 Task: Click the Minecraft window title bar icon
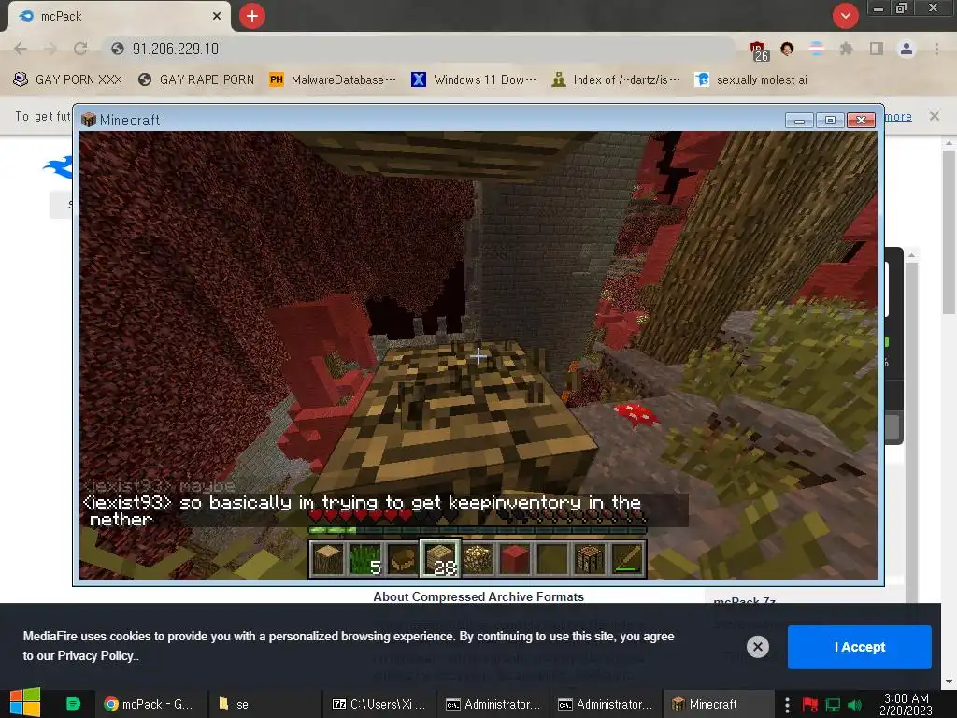click(x=89, y=120)
